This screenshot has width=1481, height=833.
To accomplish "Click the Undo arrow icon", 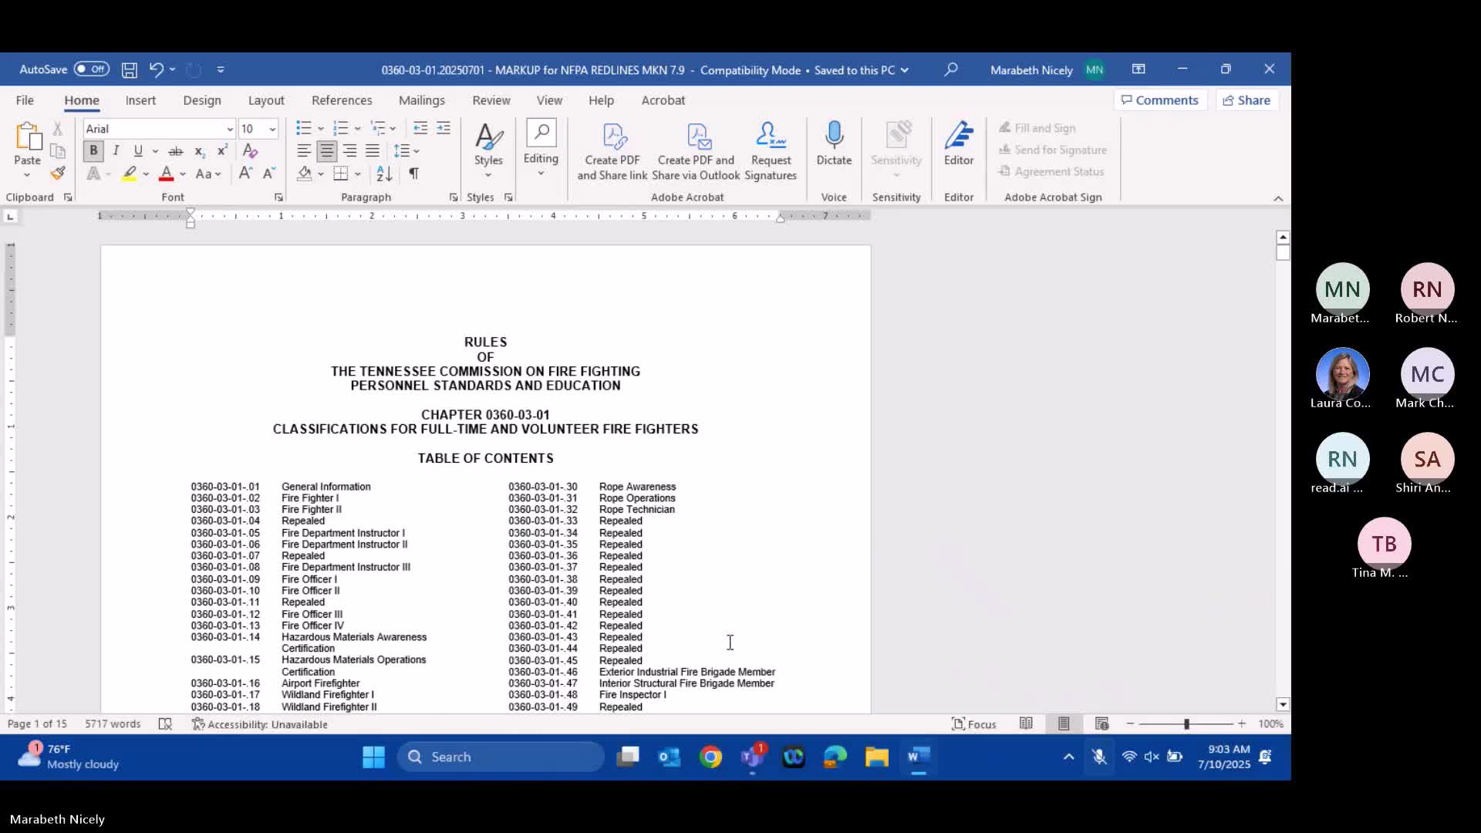I will tap(157, 69).
